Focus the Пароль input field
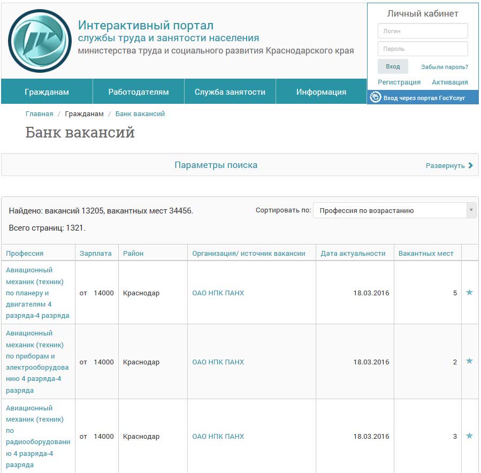The height and width of the screenshot is (473, 481). [423, 49]
